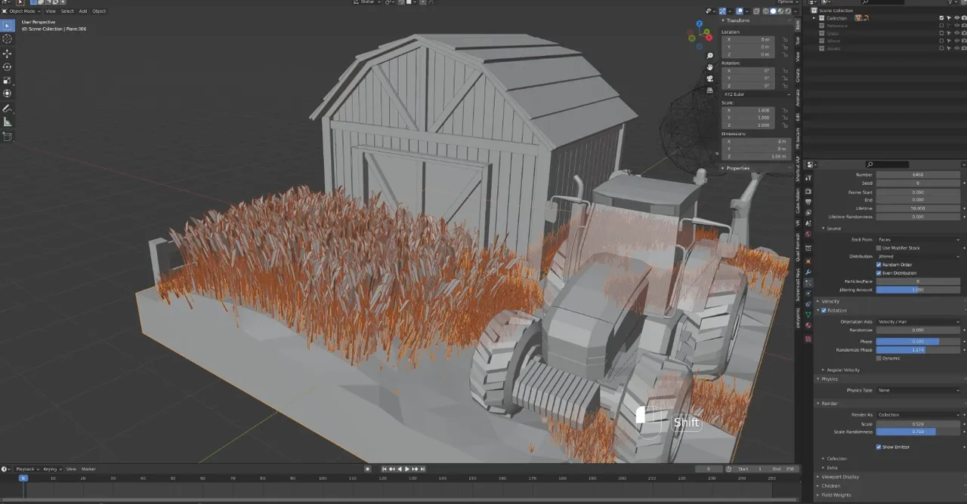Uncheck Show Emitter

879,447
